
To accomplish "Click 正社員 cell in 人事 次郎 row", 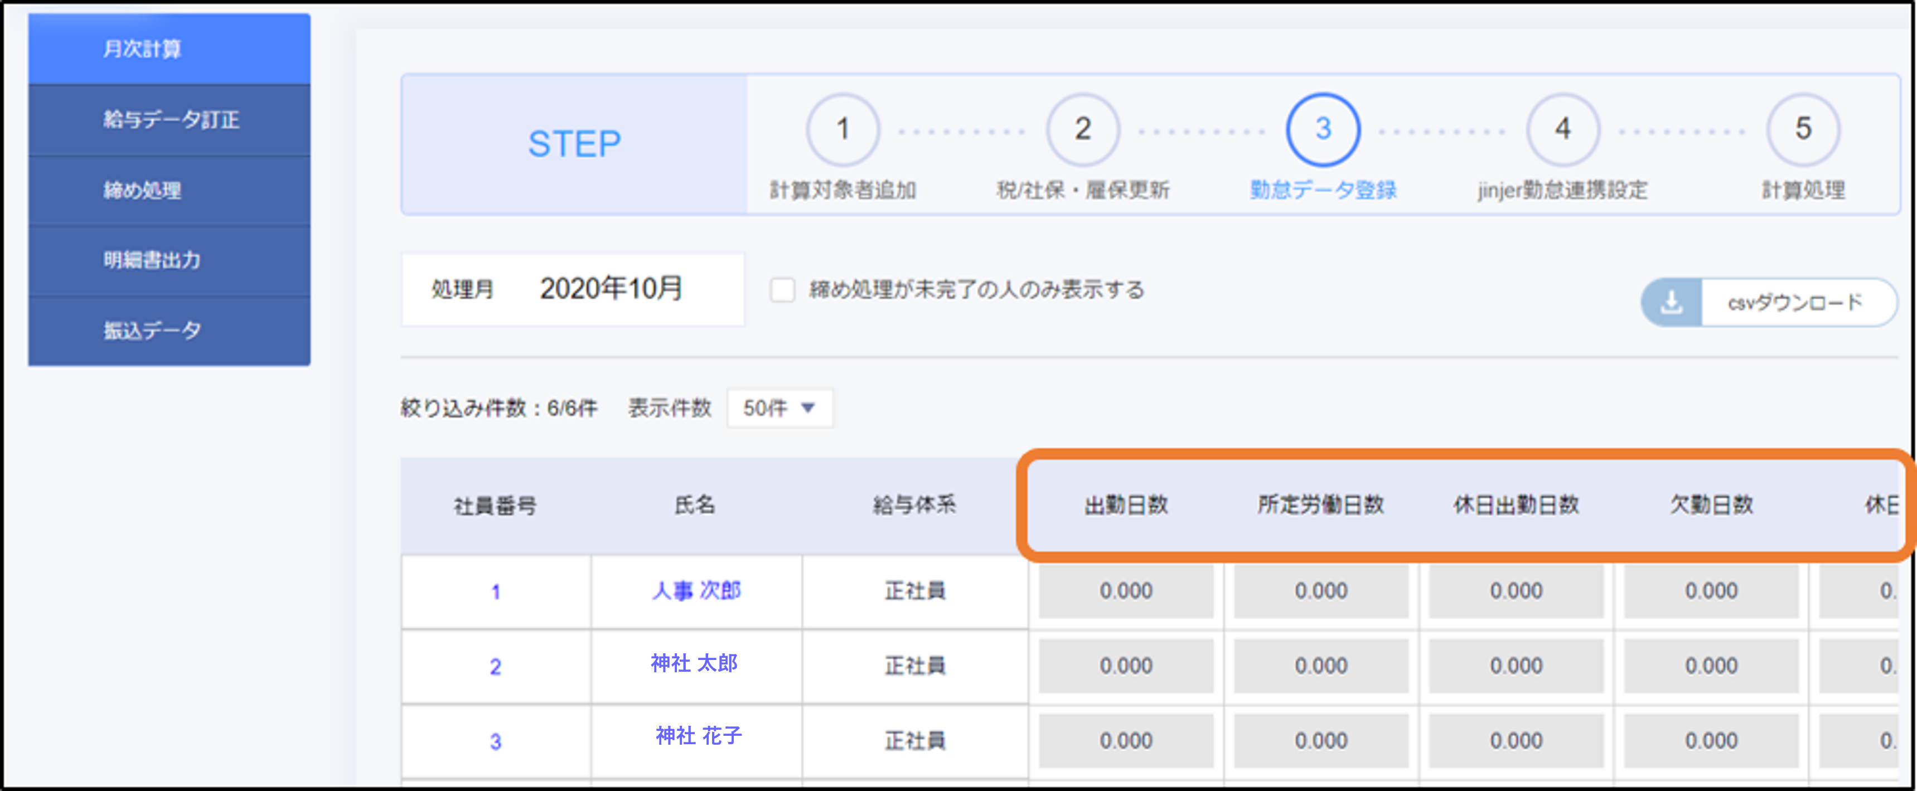I will [x=914, y=591].
